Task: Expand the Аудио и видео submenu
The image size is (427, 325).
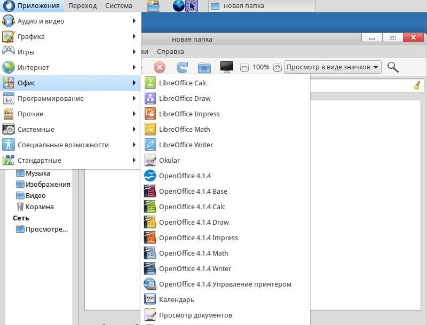Action: (x=70, y=21)
